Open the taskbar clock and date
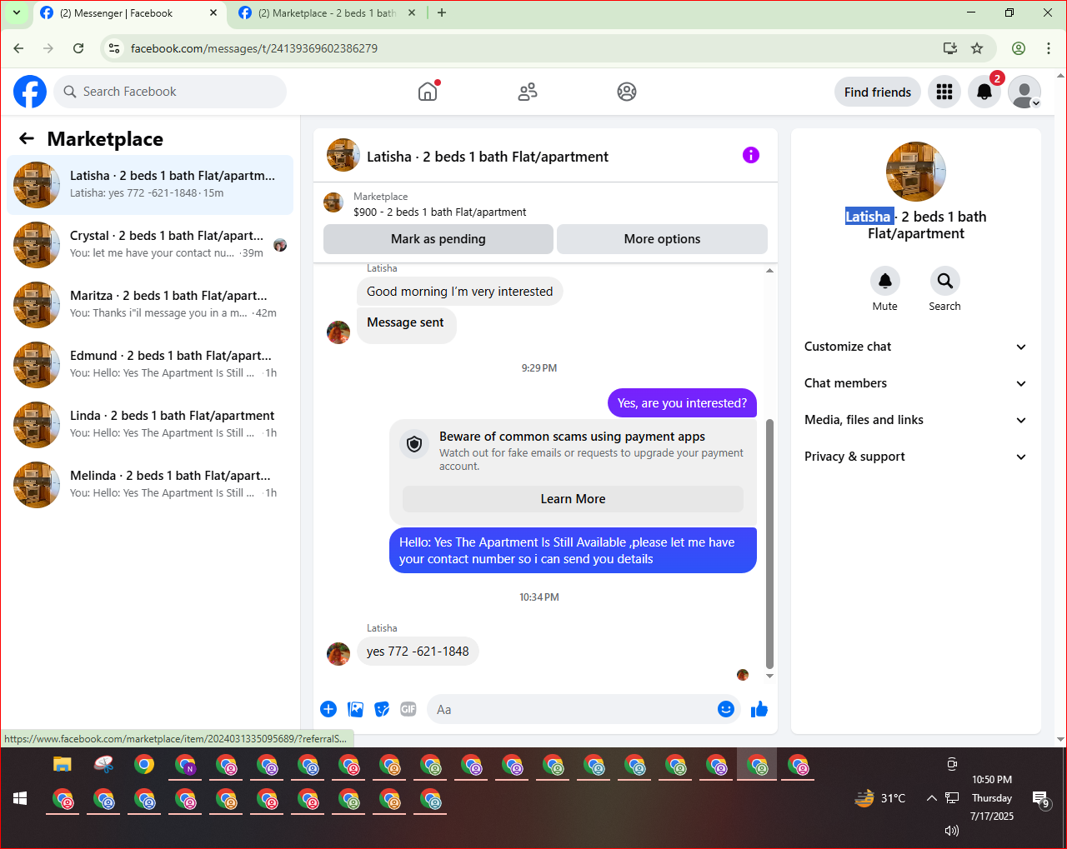The image size is (1067, 849). 992,798
